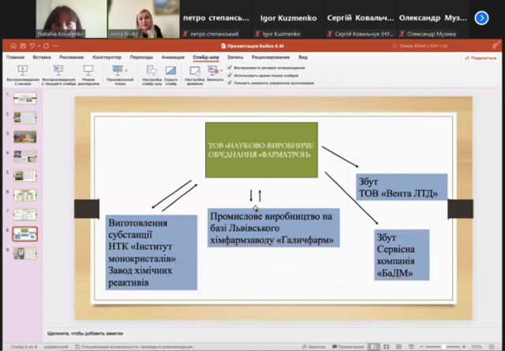Show next participants arrow in Zoom strip
Viewport: 505px width, 351px height.
[481, 18]
